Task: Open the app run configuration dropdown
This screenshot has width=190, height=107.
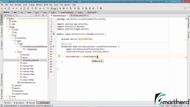Action: tap(54, 8)
